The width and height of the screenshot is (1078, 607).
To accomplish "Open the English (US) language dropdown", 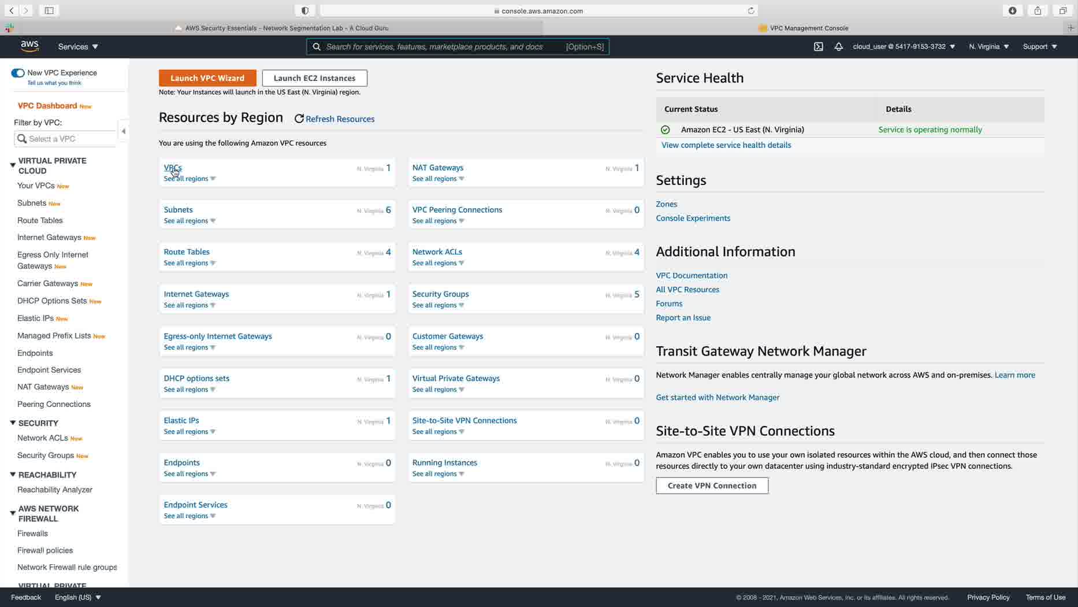I will point(77,597).
